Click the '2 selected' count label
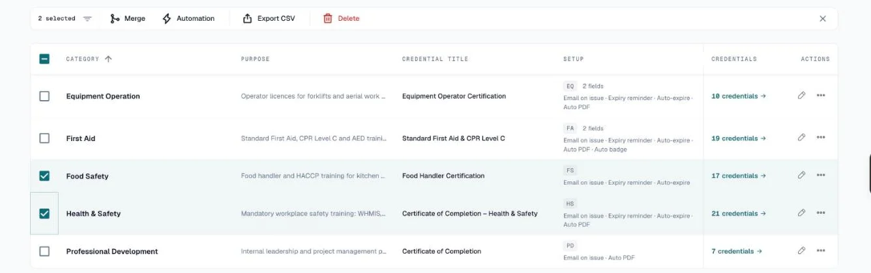The height and width of the screenshot is (273, 871). pyautogui.click(x=57, y=18)
